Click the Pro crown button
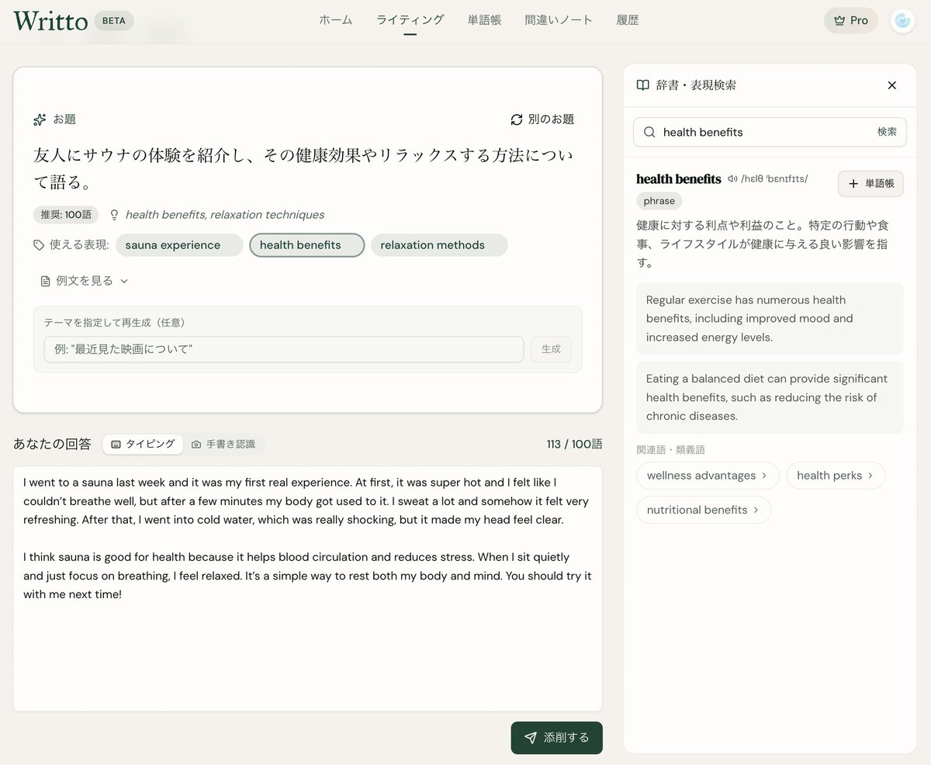This screenshot has height=765, width=931. point(851,21)
